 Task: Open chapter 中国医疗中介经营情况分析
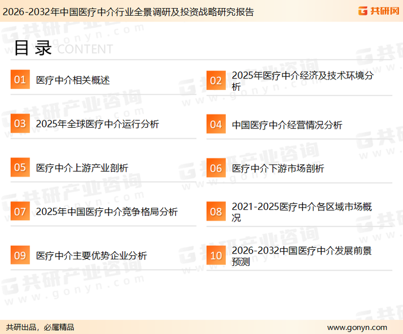[x=287, y=125]
